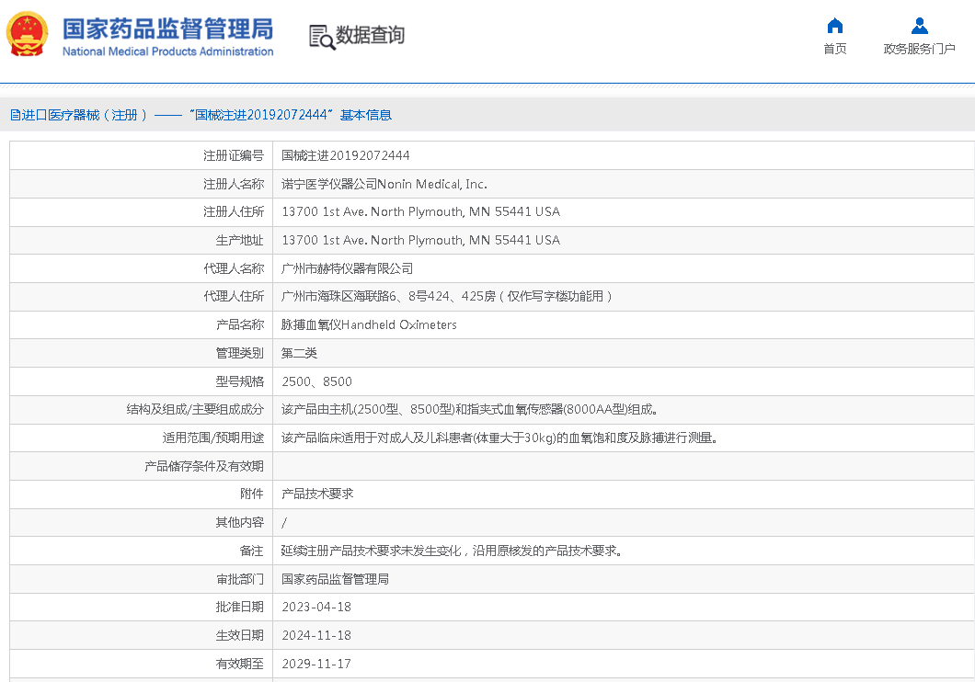This screenshot has height=682, width=975.
Task: Click the 注册证编号 row label
Action: coord(234,155)
